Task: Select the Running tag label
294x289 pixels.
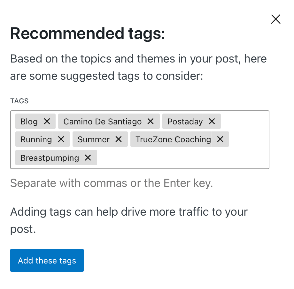Action: [x=36, y=140]
